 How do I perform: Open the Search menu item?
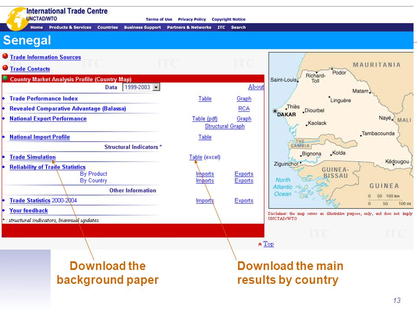point(238,27)
